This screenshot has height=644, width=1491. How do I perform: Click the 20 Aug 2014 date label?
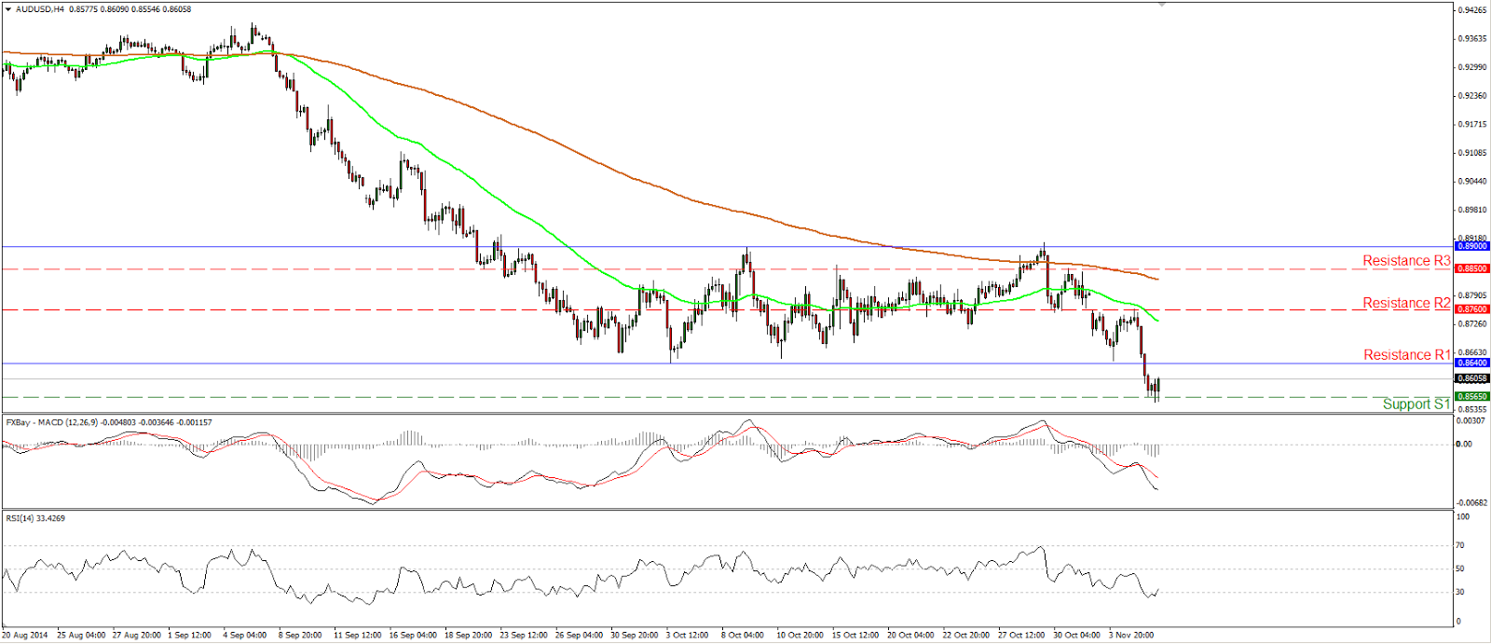(x=25, y=635)
